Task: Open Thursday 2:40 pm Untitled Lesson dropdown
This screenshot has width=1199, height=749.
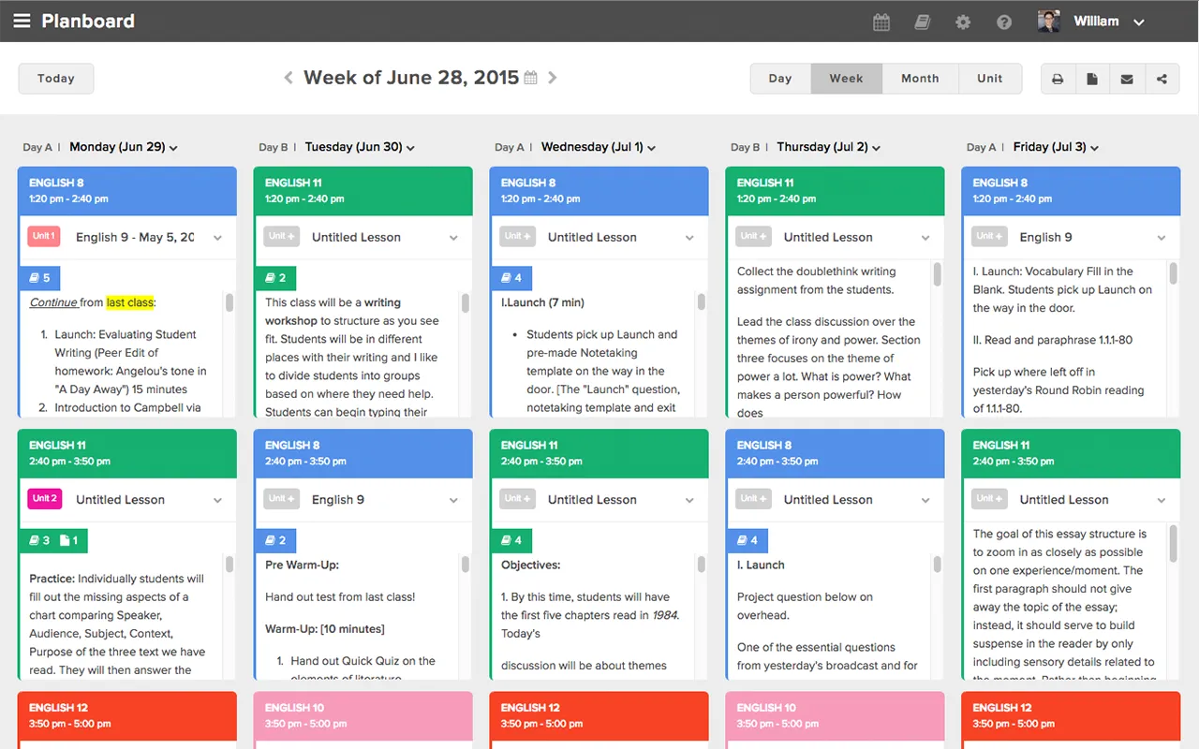Action: point(925,500)
